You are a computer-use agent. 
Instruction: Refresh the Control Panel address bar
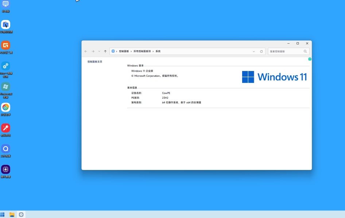click(x=261, y=51)
